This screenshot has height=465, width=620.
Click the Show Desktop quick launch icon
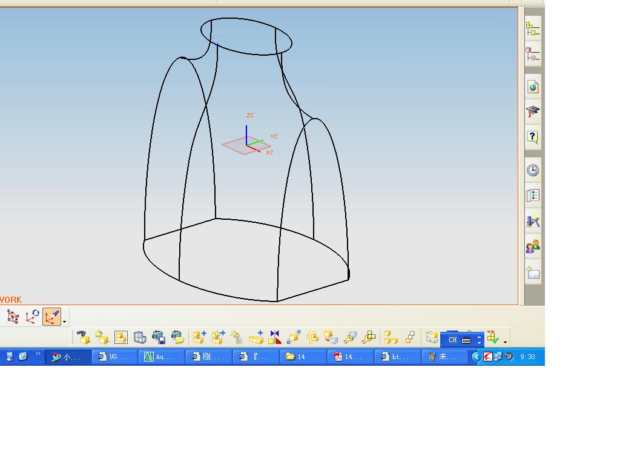10,357
